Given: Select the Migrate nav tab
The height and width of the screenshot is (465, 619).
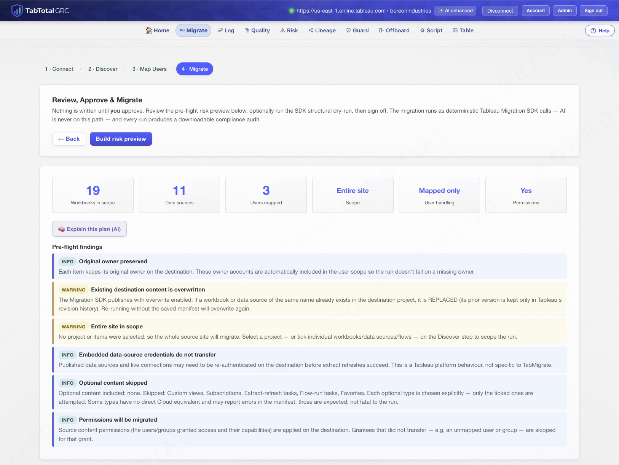Looking at the screenshot, I should tap(193, 30).
